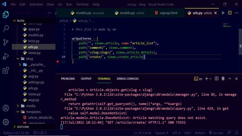Image resolution: width=242 pixels, height=136 pixels.
Task: Run Python file with play button
Action: coord(223,13)
